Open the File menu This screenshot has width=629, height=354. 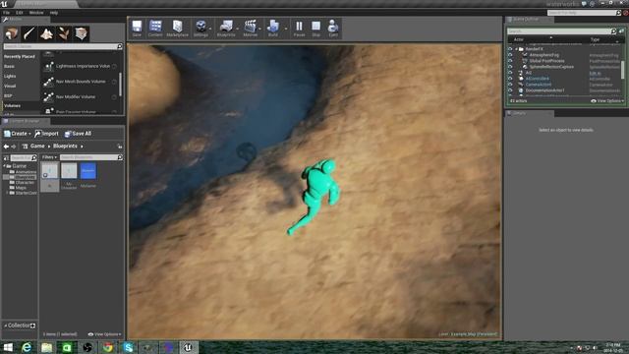[x=7, y=13]
